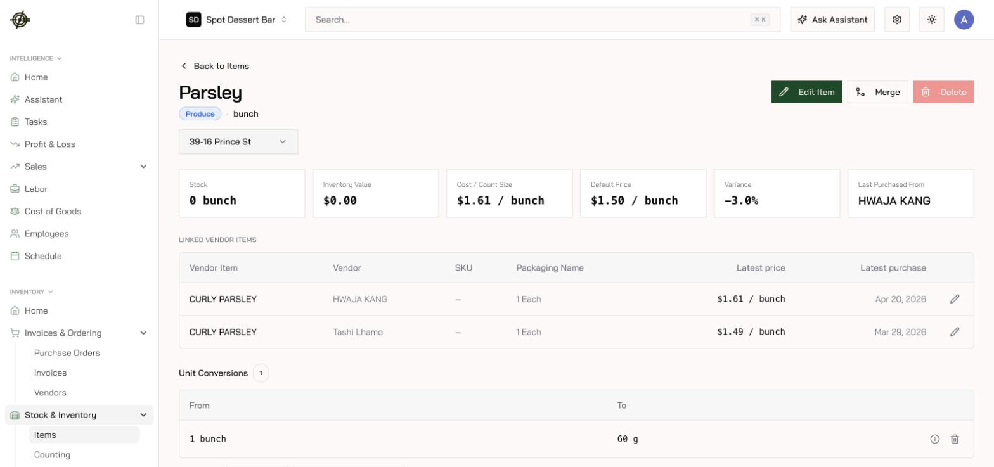This screenshot has width=994, height=467.
Task: Click Last Purchased From HWAJA KANG
Action: click(911, 193)
